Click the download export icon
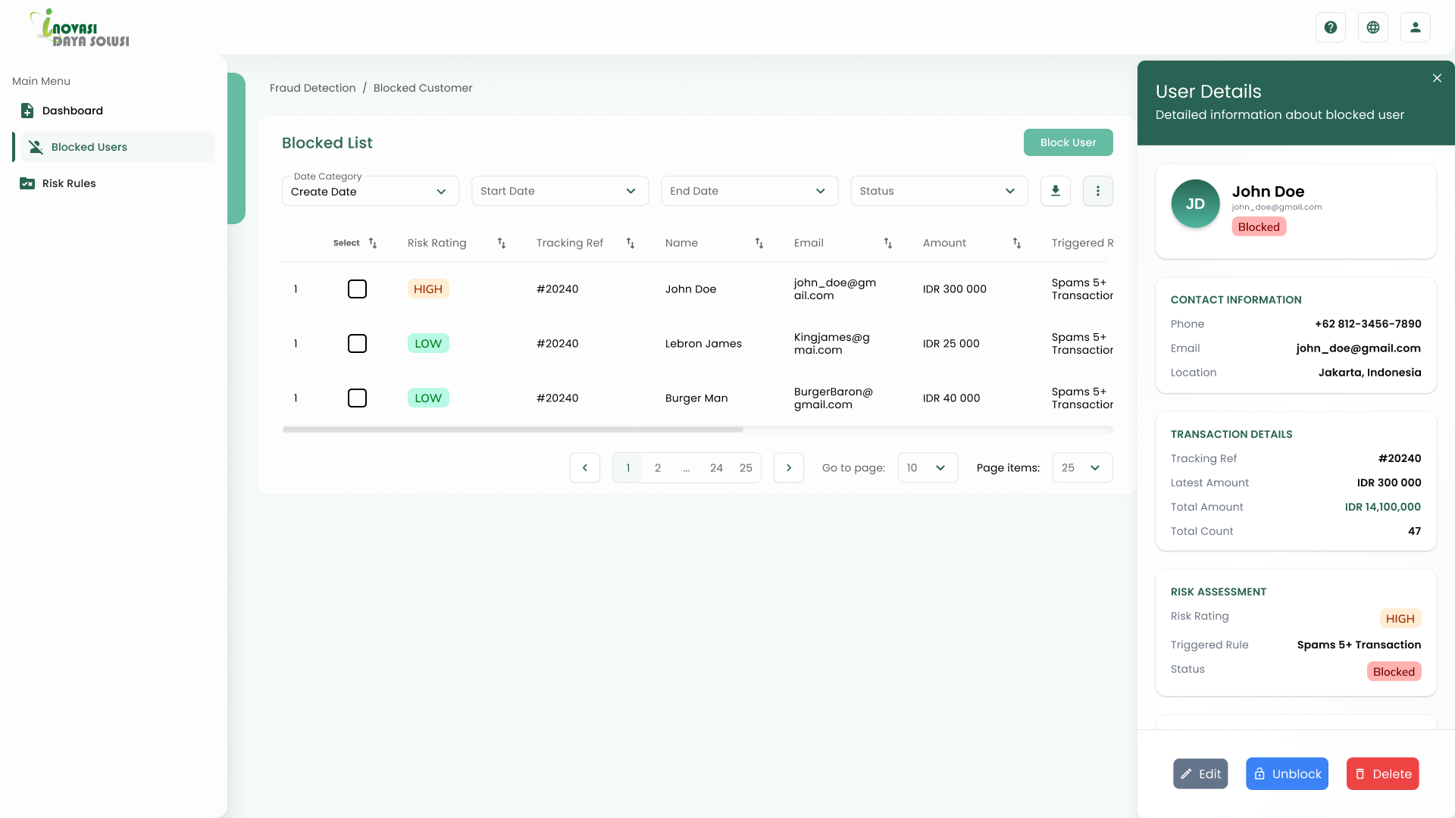1455x818 pixels. [x=1055, y=191]
